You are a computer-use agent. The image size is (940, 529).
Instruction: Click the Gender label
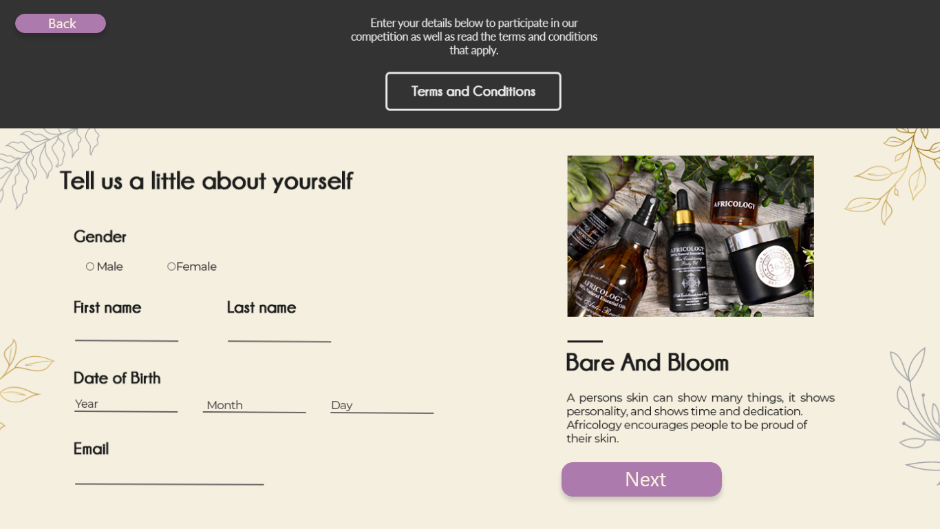click(100, 237)
